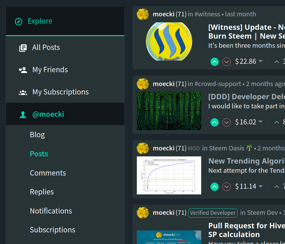Downvote the DDD Developer post
This screenshot has height=244, width=285.
pos(227,122)
